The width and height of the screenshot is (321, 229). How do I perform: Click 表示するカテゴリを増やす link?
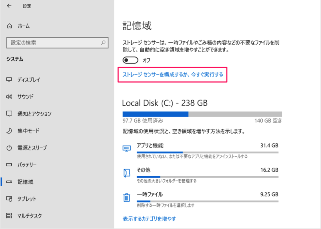[149, 219]
